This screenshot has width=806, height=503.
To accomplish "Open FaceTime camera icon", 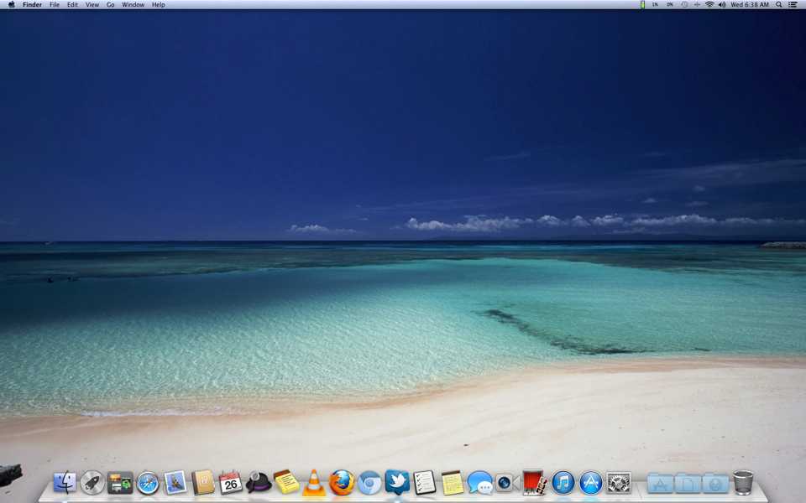I will 508,483.
